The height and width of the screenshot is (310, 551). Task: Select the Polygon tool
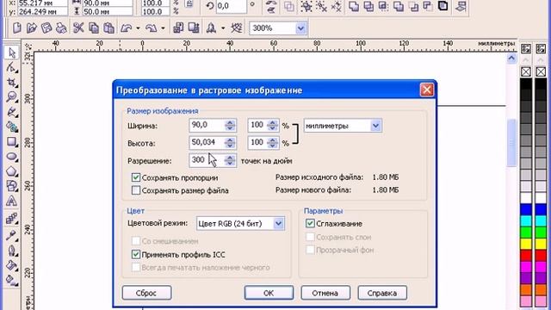coord(11,171)
